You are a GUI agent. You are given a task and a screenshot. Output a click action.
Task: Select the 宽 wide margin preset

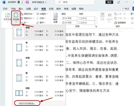click(39, 78)
